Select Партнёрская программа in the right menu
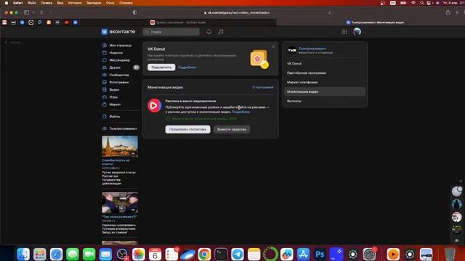The image size is (465, 261). [325, 72]
